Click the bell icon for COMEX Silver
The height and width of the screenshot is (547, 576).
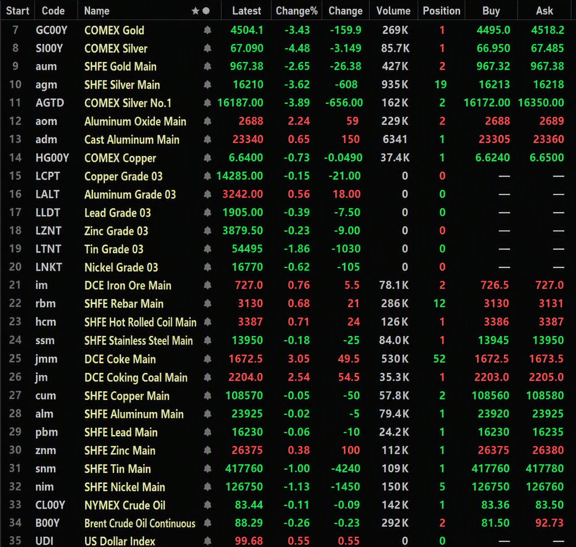coord(207,48)
